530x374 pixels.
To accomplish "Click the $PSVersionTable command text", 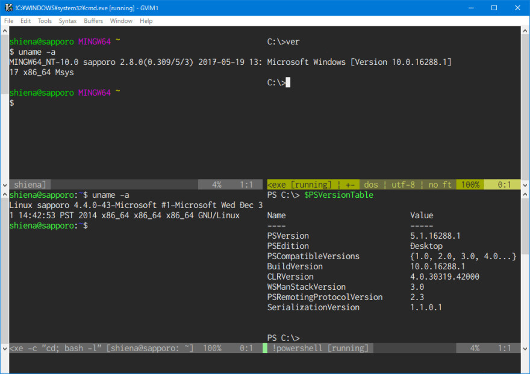I will pyautogui.click(x=338, y=195).
